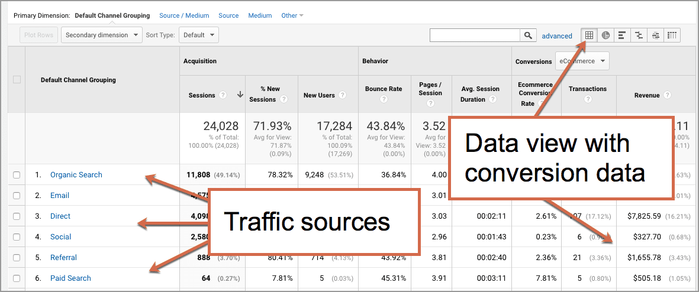Click the 24,028 total sessions value
699x292 pixels.
[x=221, y=126]
